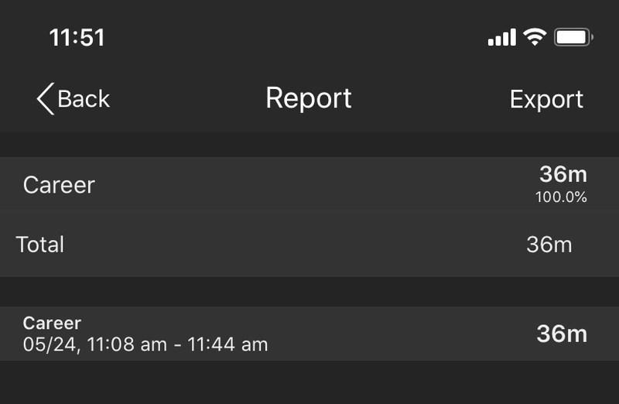619x404 pixels.
Task: Tap the empty area below the entries list
Action: pos(309,382)
